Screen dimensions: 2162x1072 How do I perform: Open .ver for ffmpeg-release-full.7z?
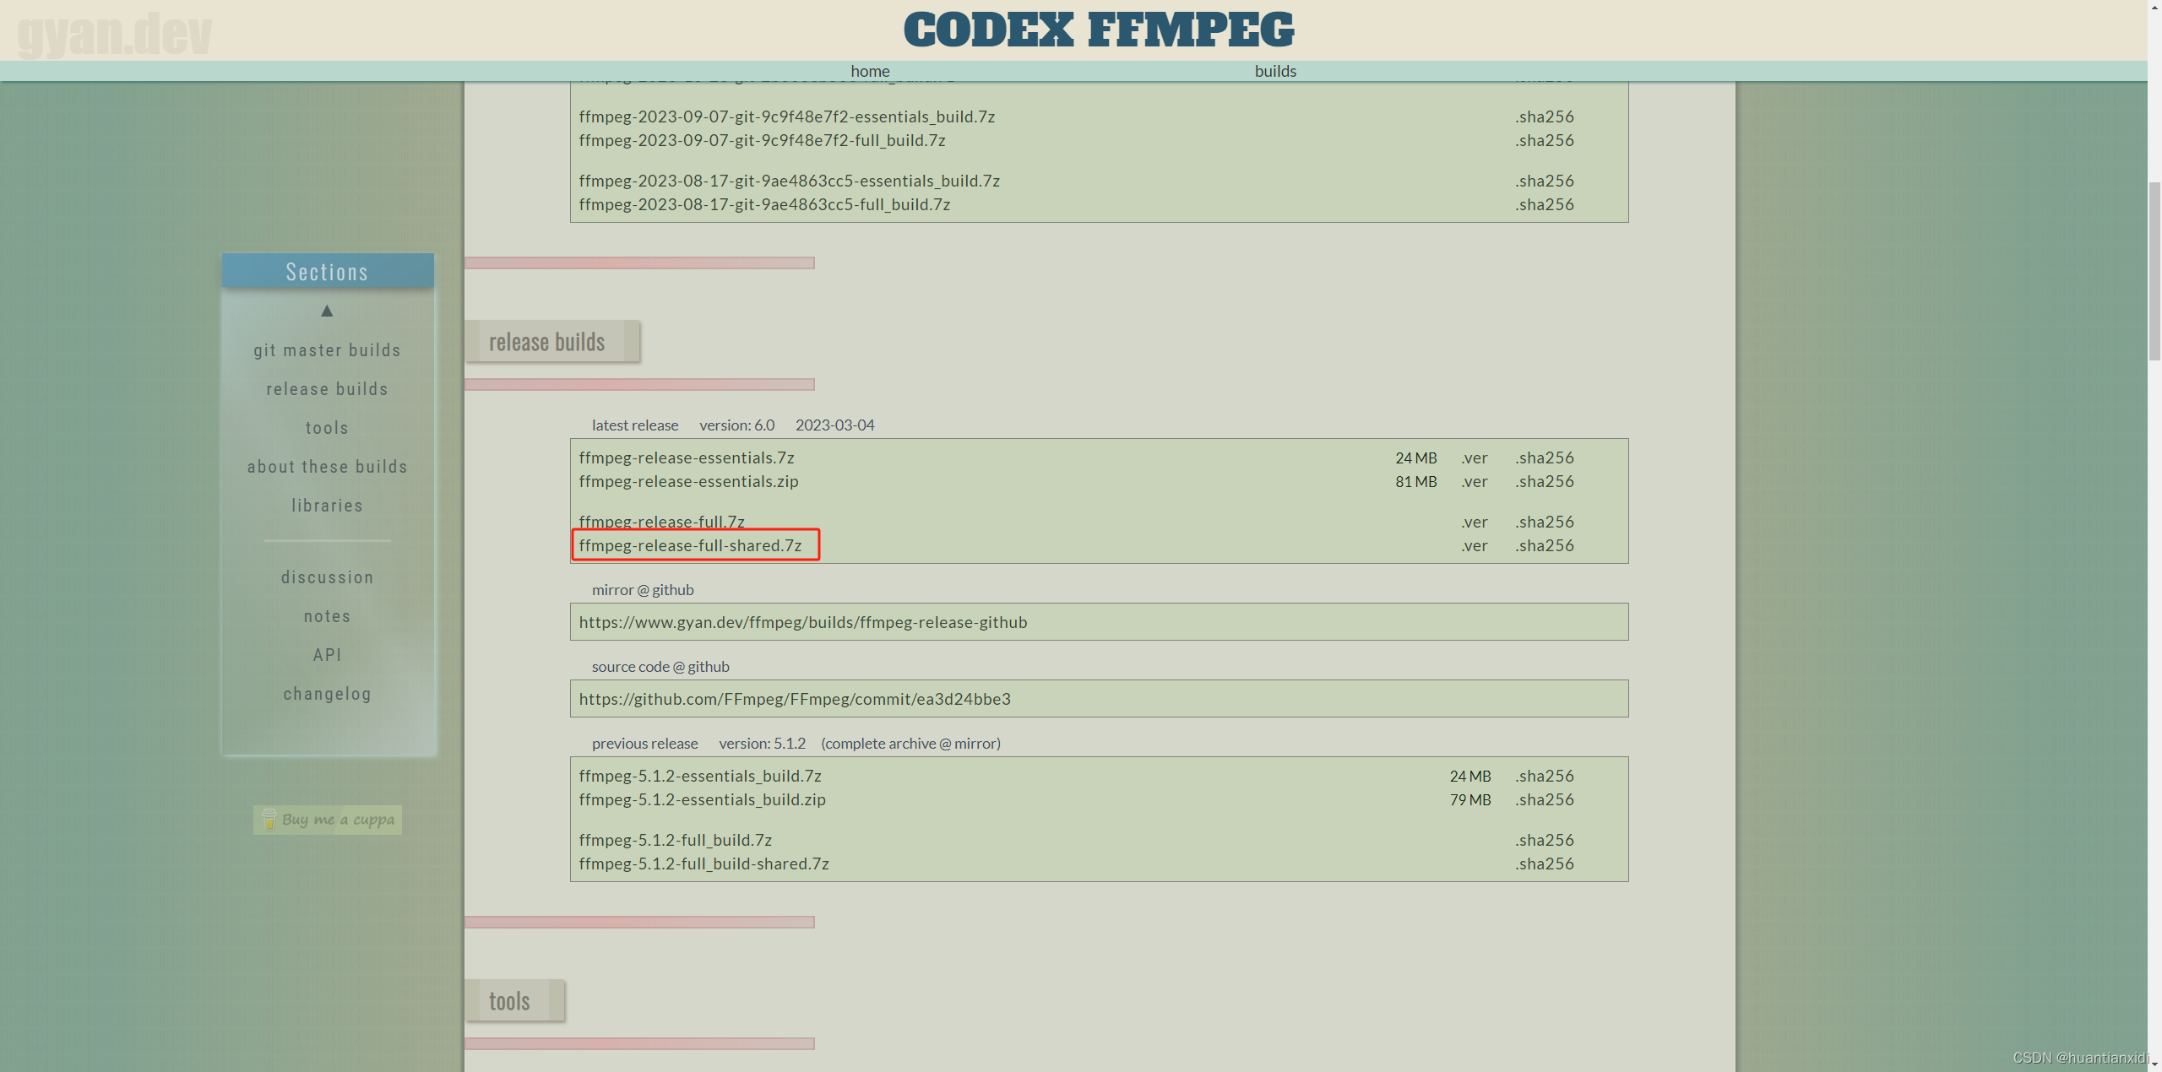1475,522
